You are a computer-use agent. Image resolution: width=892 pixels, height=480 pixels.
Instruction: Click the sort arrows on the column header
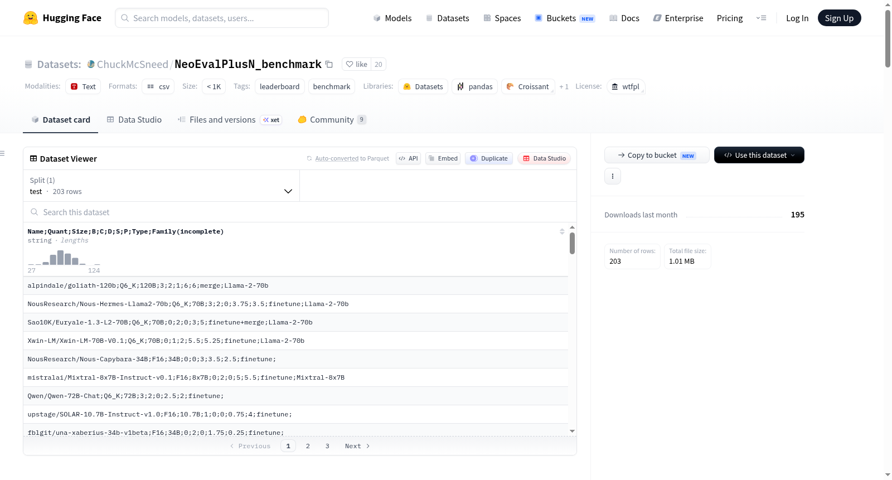pyautogui.click(x=562, y=231)
